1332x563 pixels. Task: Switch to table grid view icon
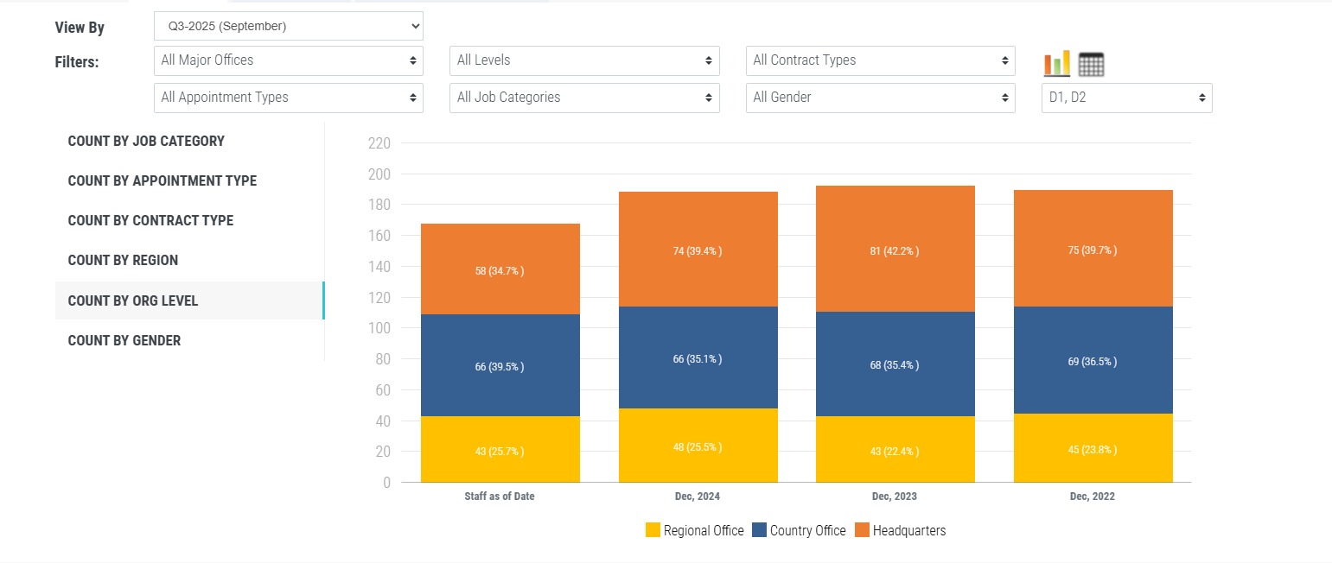1091,64
